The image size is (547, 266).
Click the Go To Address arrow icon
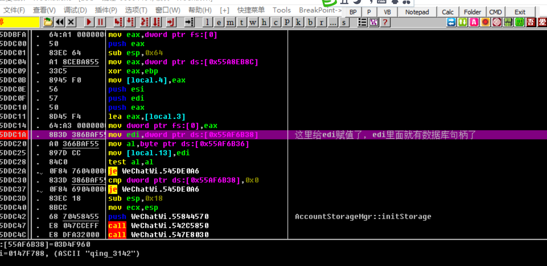point(189,22)
